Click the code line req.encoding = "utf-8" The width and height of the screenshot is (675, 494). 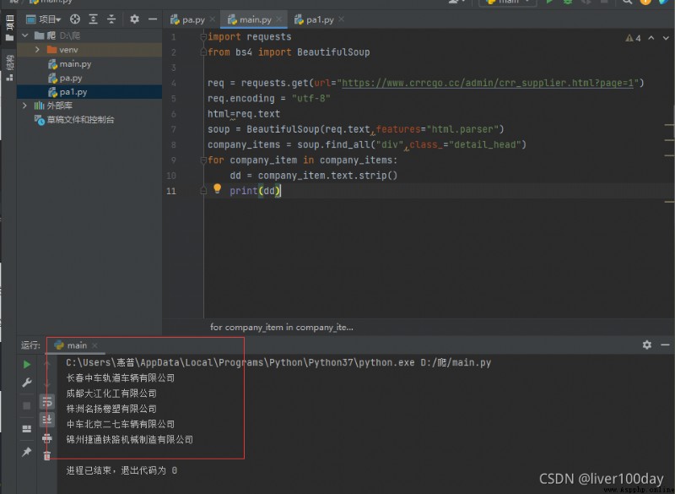[x=269, y=99]
